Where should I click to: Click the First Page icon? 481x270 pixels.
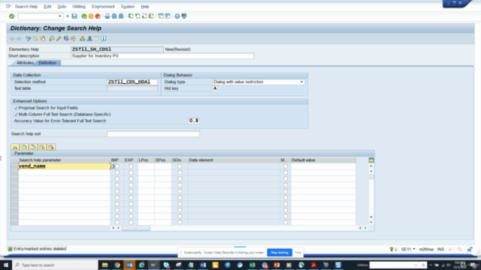tap(131, 16)
